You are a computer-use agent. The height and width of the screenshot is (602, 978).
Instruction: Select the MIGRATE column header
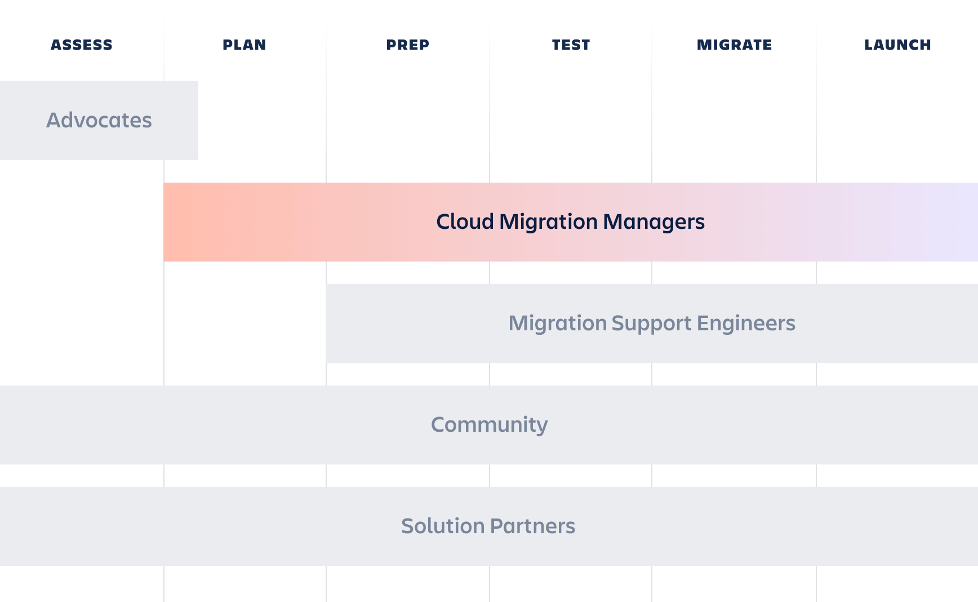pos(734,45)
